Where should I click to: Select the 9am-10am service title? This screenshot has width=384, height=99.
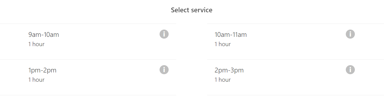coord(43,35)
